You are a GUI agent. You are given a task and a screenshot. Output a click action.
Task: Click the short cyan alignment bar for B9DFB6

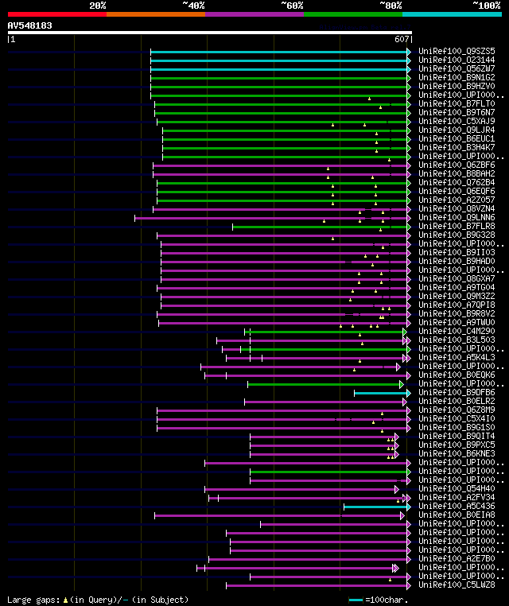(381, 394)
